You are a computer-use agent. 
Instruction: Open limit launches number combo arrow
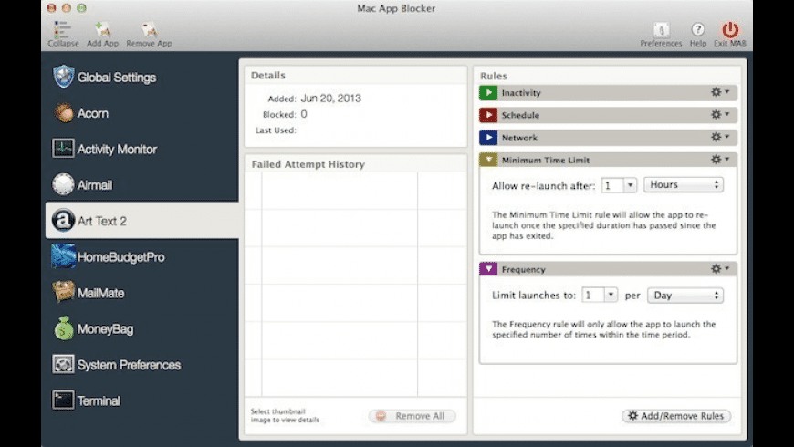coord(611,295)
